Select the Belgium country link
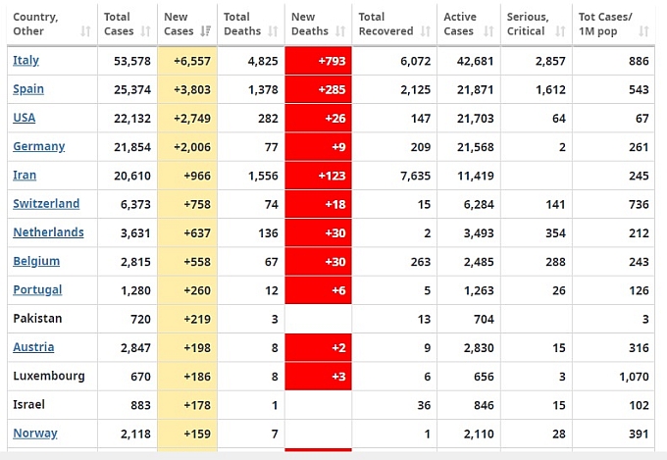This screenshot has width=667, height=460. [x=36, y=262]
